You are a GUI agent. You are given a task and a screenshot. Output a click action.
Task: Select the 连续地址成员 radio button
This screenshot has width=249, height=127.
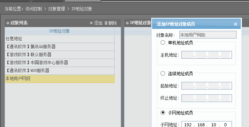[163, 73]
